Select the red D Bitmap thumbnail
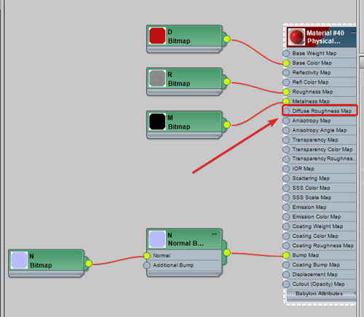The width and height of the screenshot is (364, 317). pyautogui.click(x=157, y=36)
